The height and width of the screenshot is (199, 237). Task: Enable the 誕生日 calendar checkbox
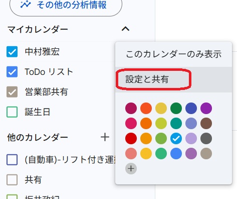pyautogui.click(x=12, y=112)
